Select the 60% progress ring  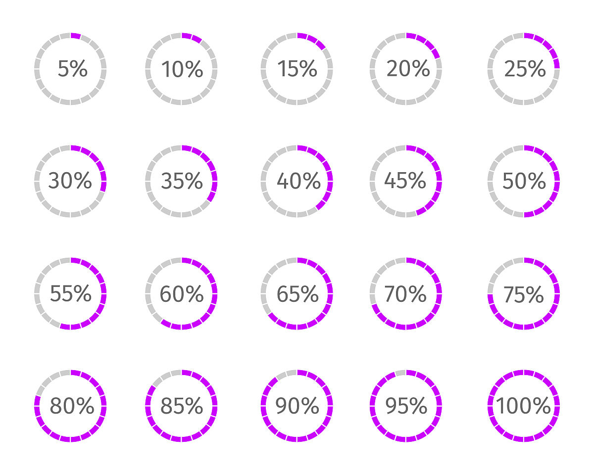click(x=181, y=293)
